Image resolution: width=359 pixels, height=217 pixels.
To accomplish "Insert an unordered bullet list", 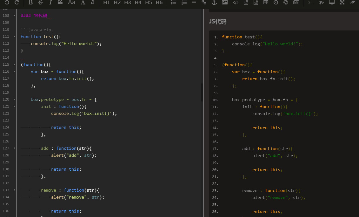I will click(x=174, y=2).
